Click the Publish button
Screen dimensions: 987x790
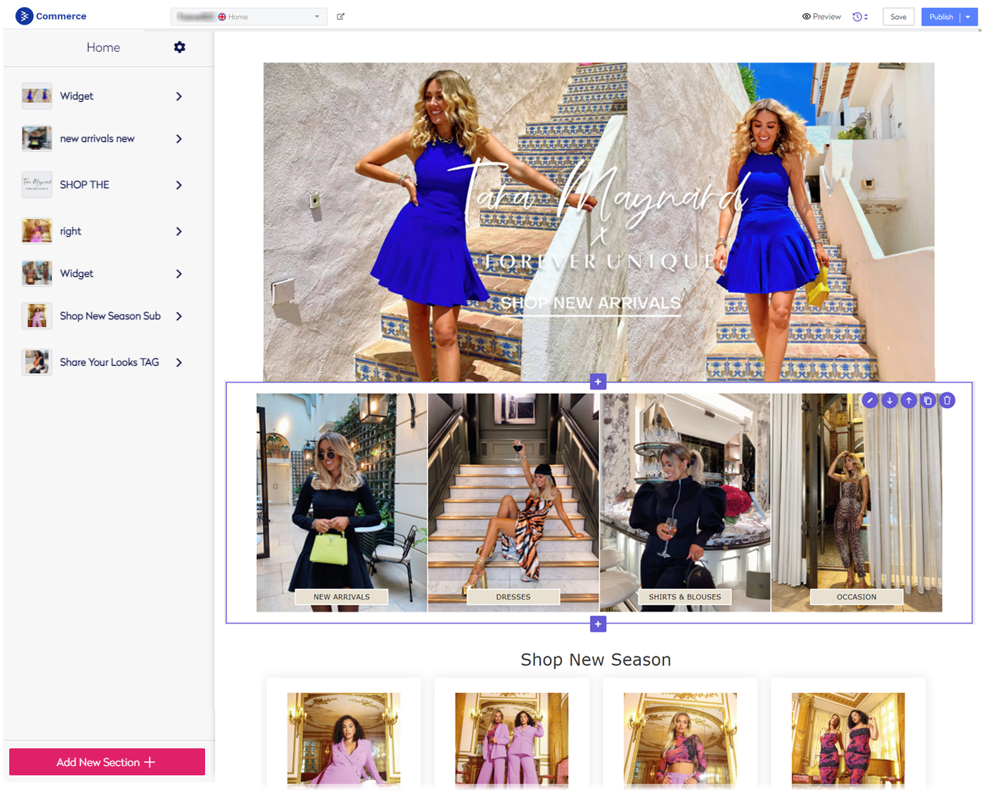click(x=941, y=16)
